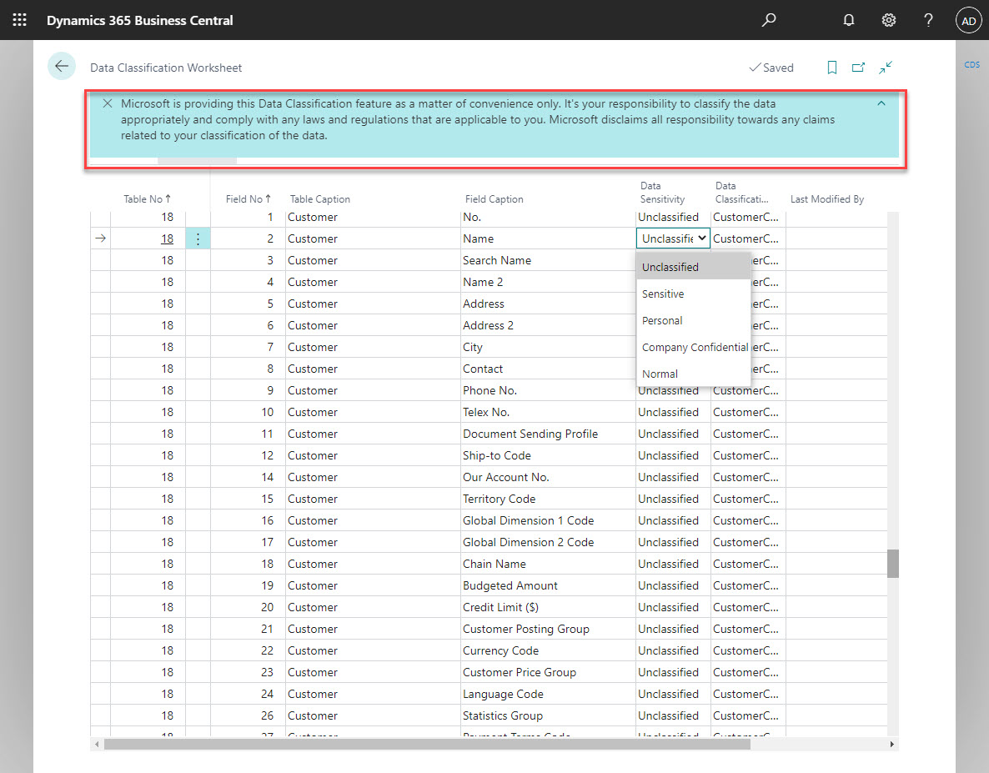Image resolution: width=989 pixels, height=773 pixels.
Task: Select Global Dimension 1 Code cell
Action: [548, 521]
